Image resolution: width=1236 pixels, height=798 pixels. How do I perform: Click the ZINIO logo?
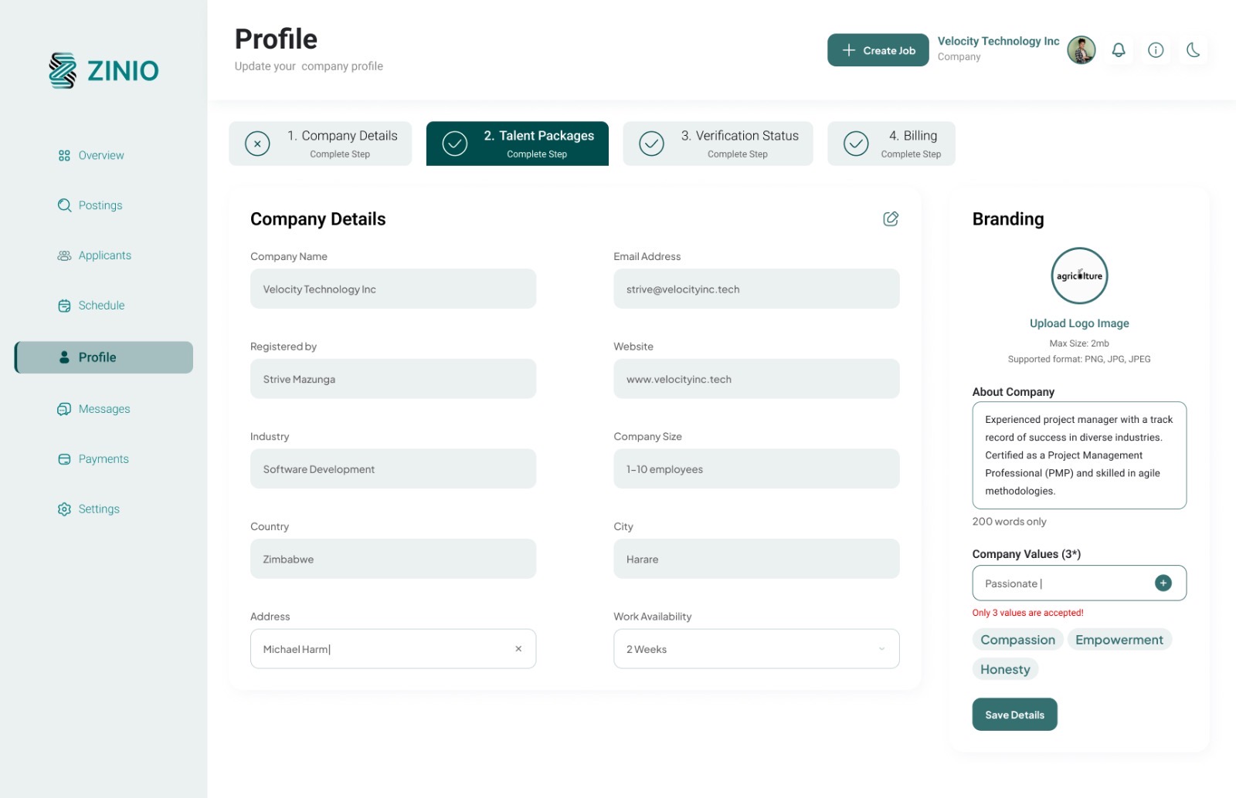(x=104, y=70)
